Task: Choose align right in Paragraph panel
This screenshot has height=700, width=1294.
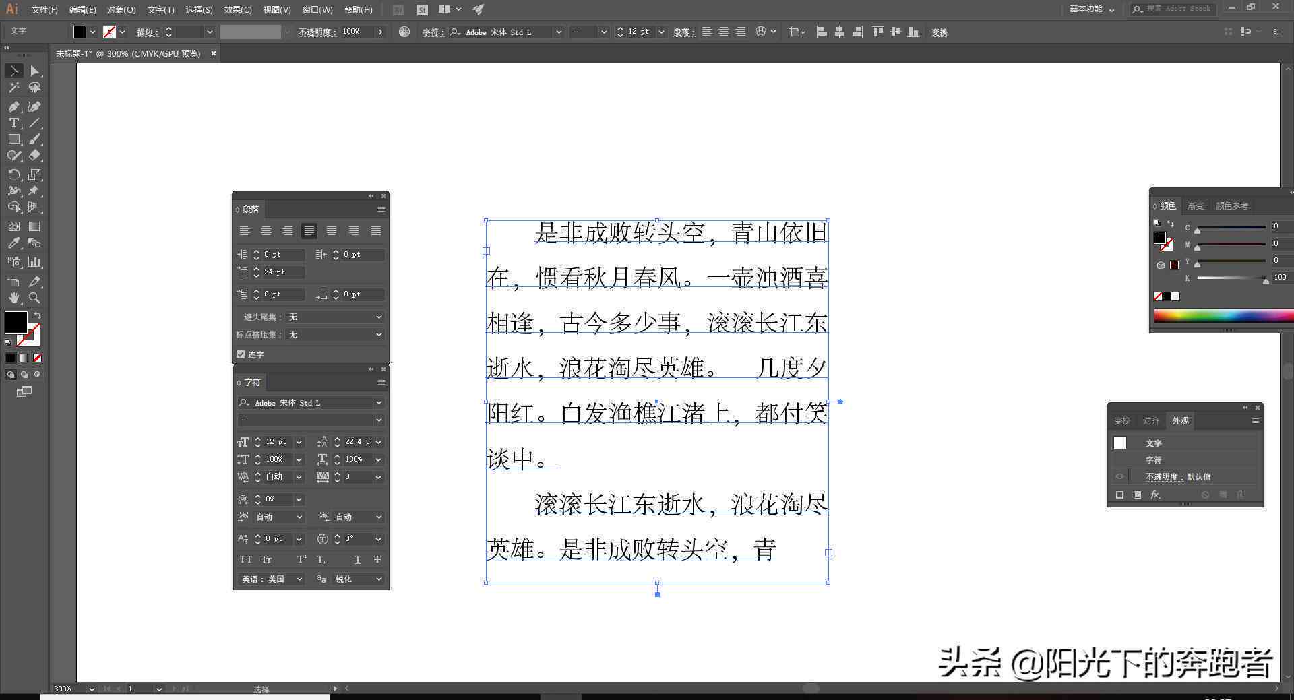Action: [x=288, y=231]
